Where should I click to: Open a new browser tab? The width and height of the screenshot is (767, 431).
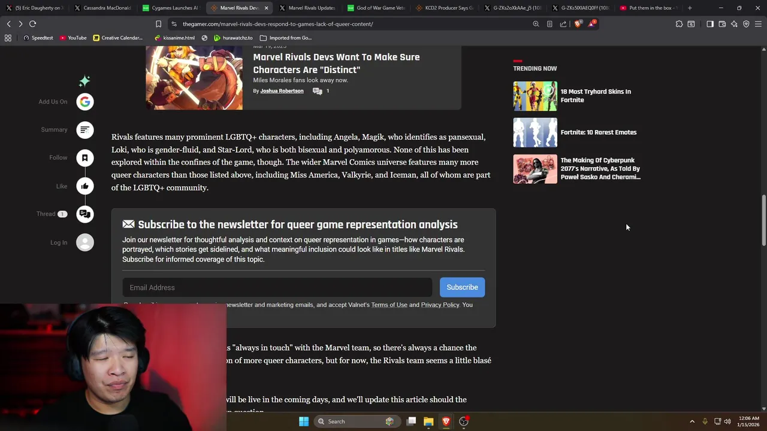[x=690, y=8]
